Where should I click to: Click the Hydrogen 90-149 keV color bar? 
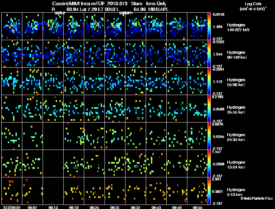(x=210, y=54)
